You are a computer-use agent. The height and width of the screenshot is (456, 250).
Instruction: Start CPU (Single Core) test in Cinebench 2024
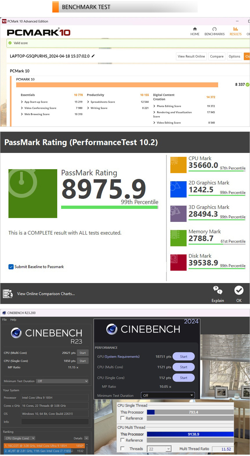click(184, 378)
